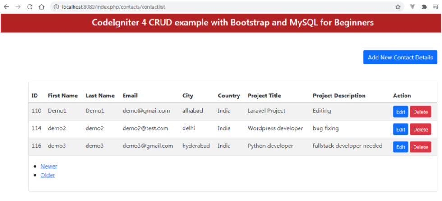Select the fullstack developer needed description
Screen dimensions: 442x201
point(348,146)
